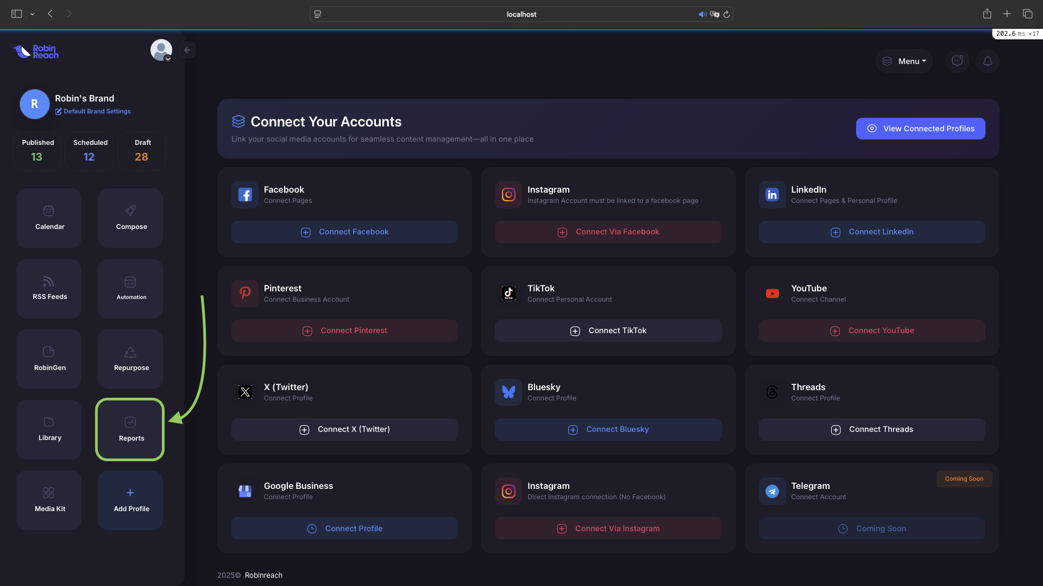The height and width of the screenshot is (586, 1043).
Task: Open the Reports tile
Action: 130,429
